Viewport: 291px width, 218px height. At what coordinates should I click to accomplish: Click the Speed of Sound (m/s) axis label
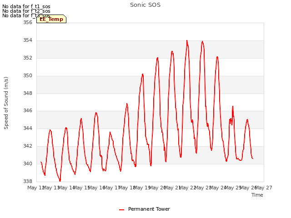pos(6,103)
